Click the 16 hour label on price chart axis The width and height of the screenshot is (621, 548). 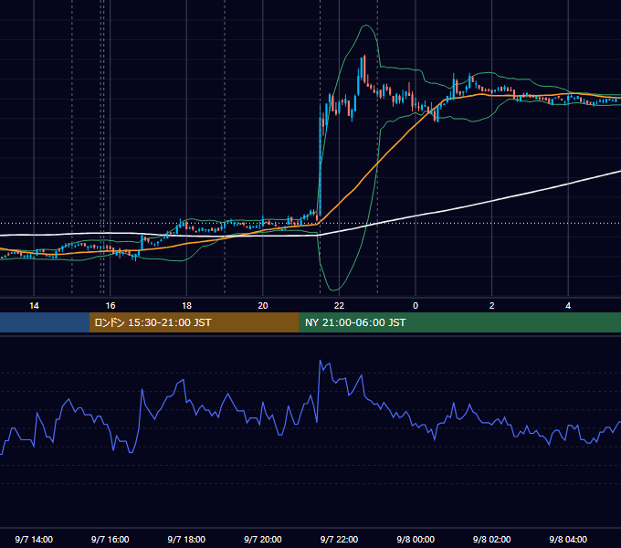(111, 306)
